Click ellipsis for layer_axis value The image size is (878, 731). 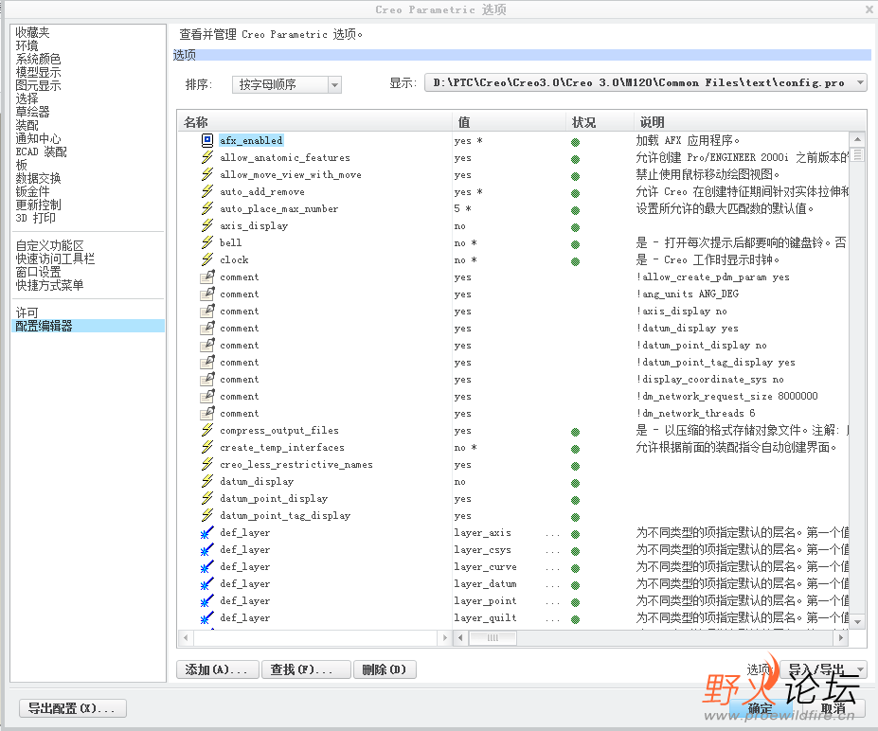(552, 534)
